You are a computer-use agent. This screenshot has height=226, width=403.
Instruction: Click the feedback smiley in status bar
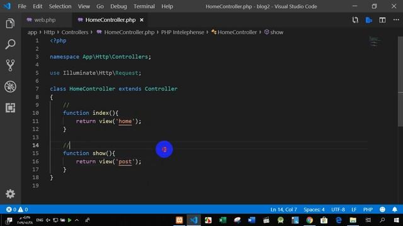[x=382, y=209]
